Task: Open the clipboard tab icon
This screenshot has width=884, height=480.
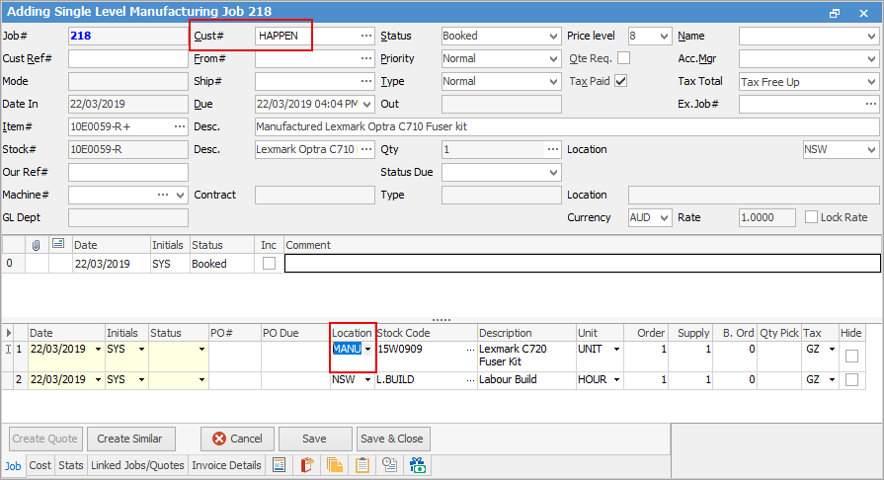Action: (362, 465)
